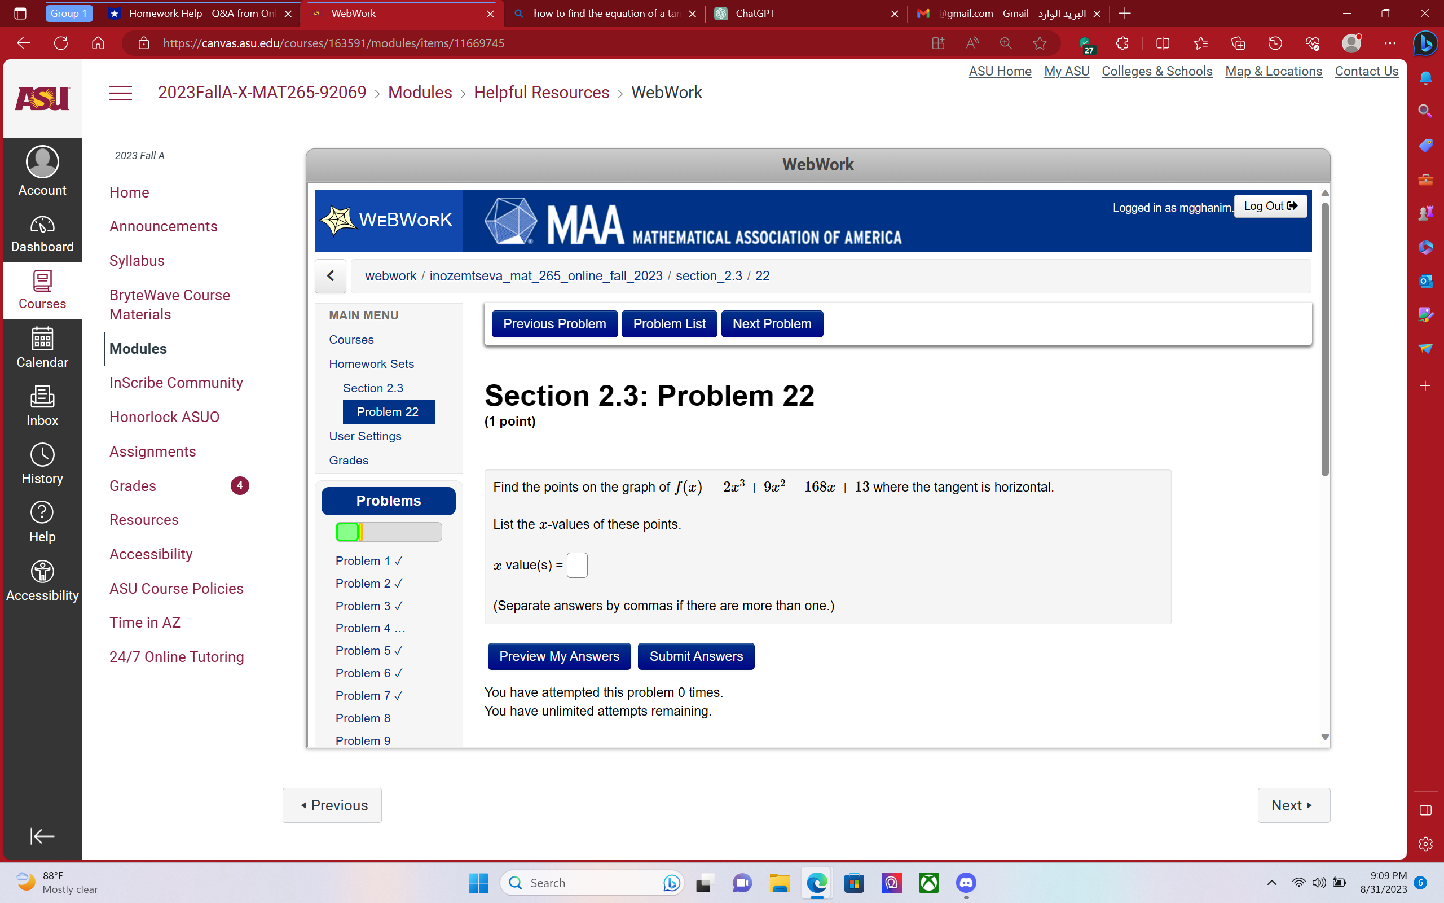This screenshot has height=903, width=1444.
Task: Go back using the WebWork breadcrumb chevron
Action: [331, 276]
